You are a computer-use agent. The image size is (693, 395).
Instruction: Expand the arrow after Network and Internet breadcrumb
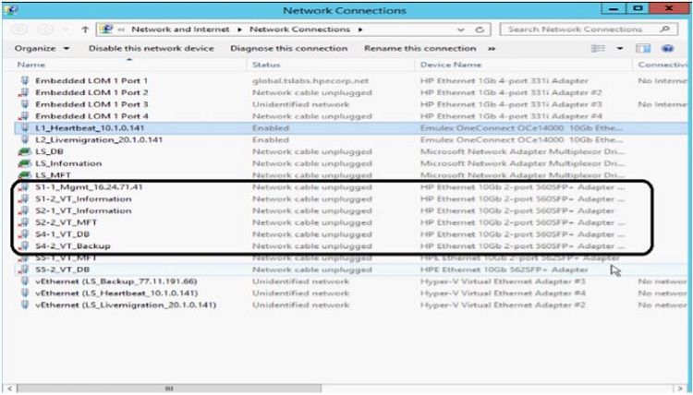pyautogui.click(x=239, y=30)
